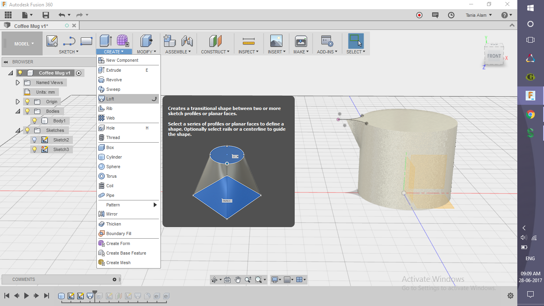Choose Boundary Fill from Create menu
Screen dimensions: 544x306
128,233
